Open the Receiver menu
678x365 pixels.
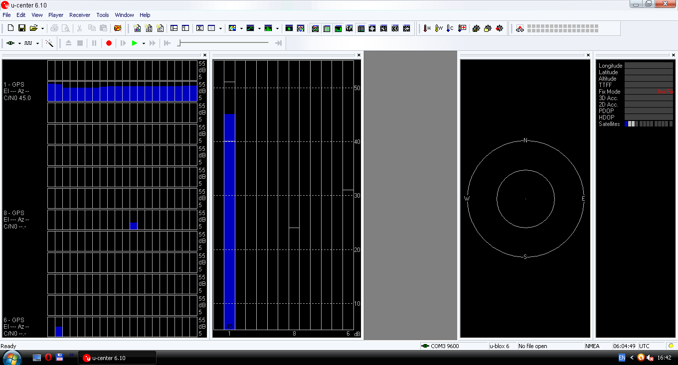click(x=80, y=15)
